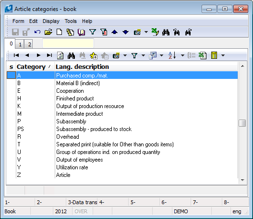Go to last record navigation button
This screenshot has width=253, height=219.
[x=49, y=55]
